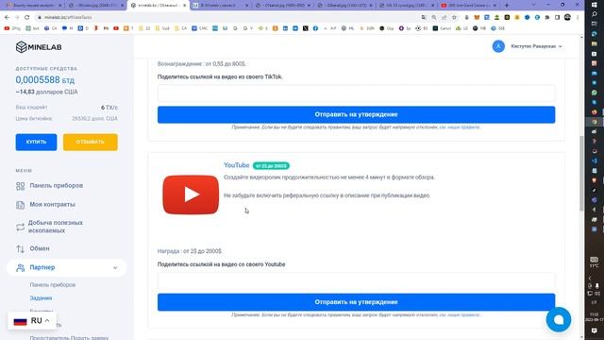
Task: Submit YouTube link with Отправить на утверждение
Action: (x=357, y=302)
